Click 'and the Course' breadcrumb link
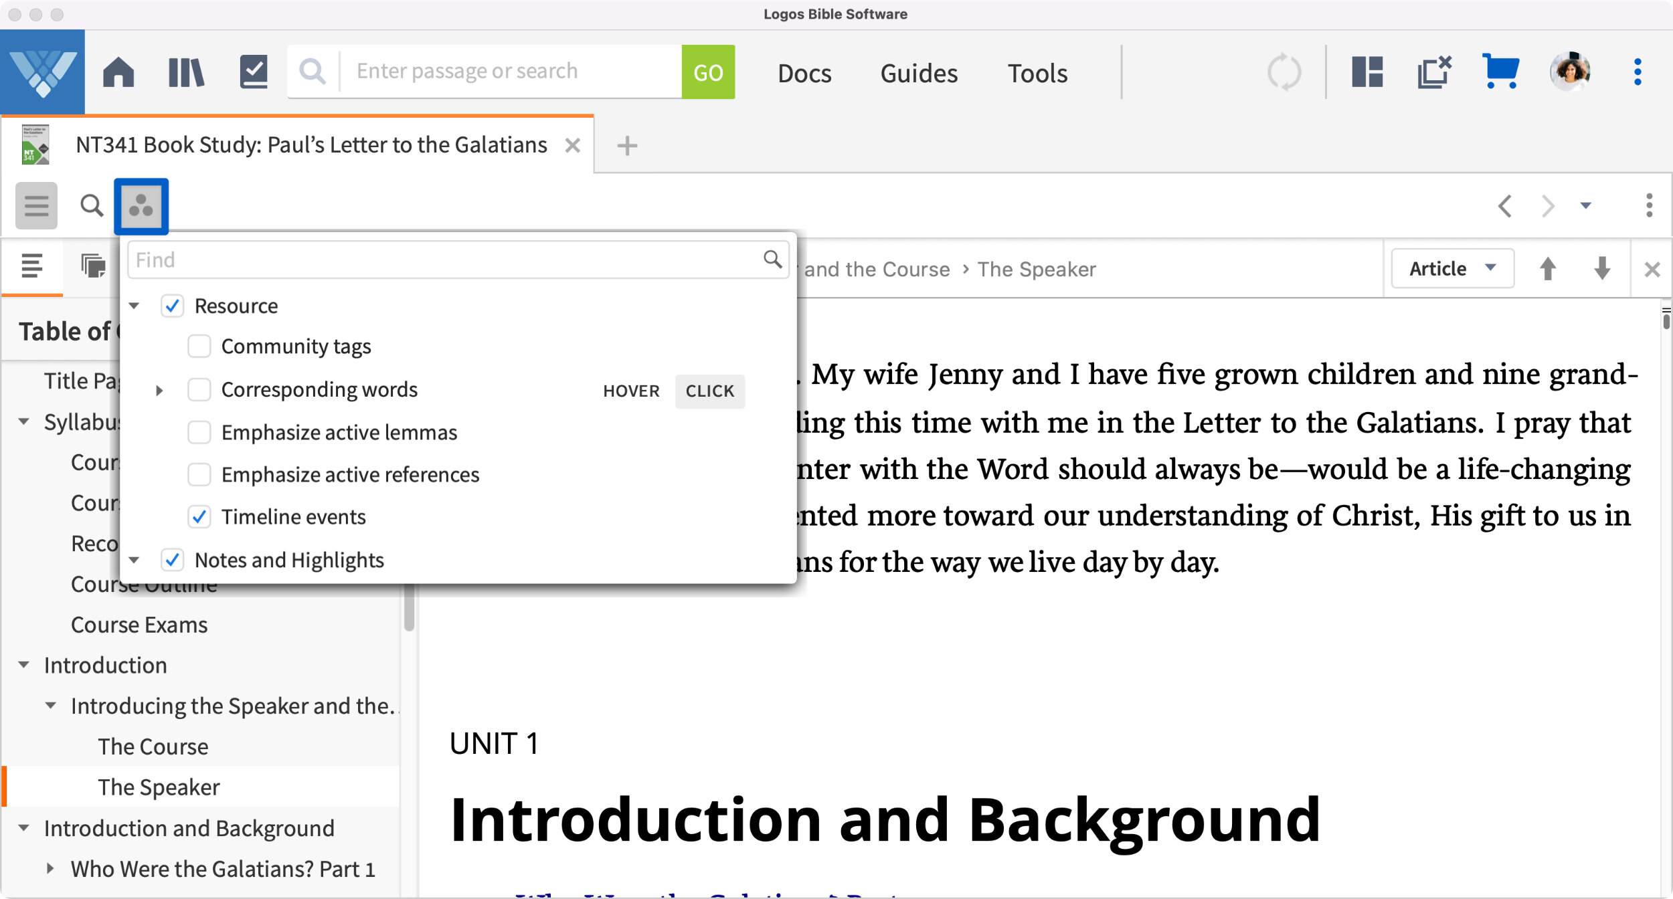 (x=877, y=269)
